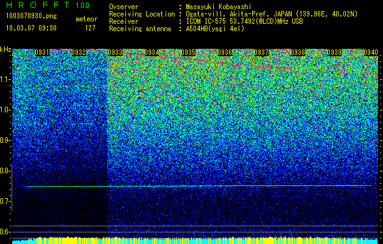Click the 0.7 frequency axis label
This screenshot has height=244, width=383.
(x=5, y=201)
